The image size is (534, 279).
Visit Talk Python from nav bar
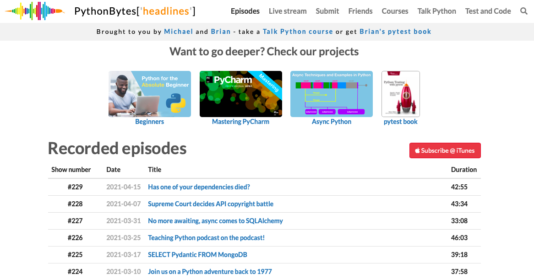coord(436,11)
